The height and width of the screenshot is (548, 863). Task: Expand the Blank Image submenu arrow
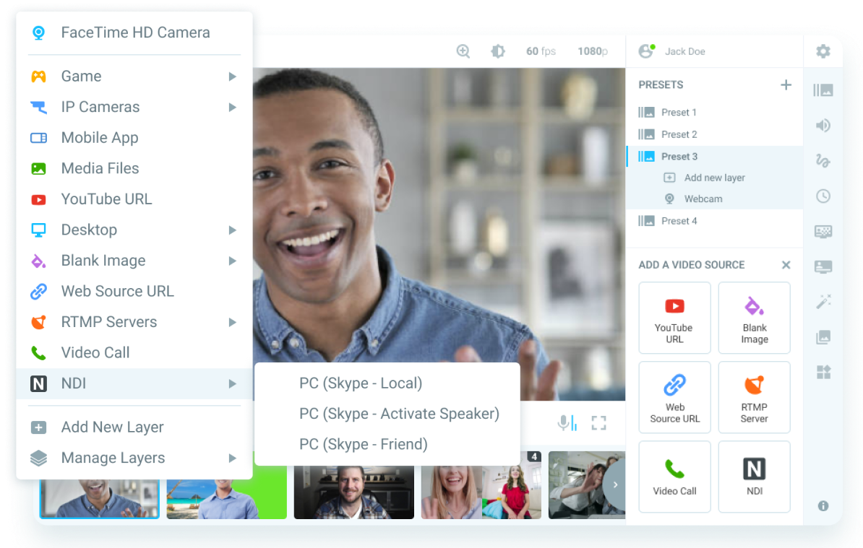(x=232, y=261)
